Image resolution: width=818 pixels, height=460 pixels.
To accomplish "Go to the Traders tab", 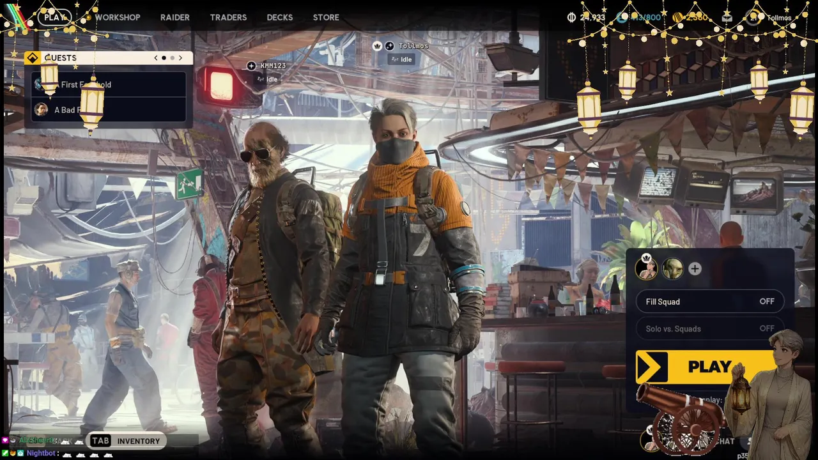I will coord(228,17).
